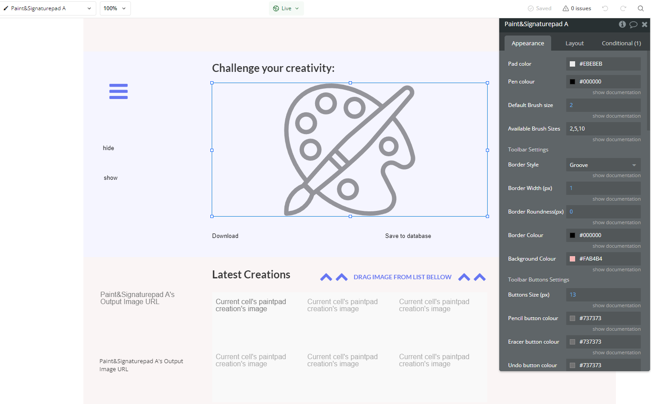Click the 0 issues warning indicator

577,8
